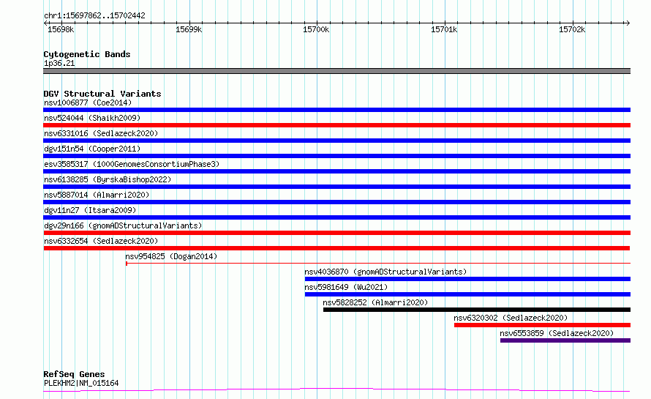Viewport: 651px width, 399px height.
Task: Click the nsv1006877 (Coe2014) blue variant bar
Action: point(336,110)
